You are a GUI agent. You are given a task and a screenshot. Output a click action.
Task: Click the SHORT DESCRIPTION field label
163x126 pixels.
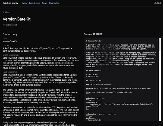pos(11,55)
